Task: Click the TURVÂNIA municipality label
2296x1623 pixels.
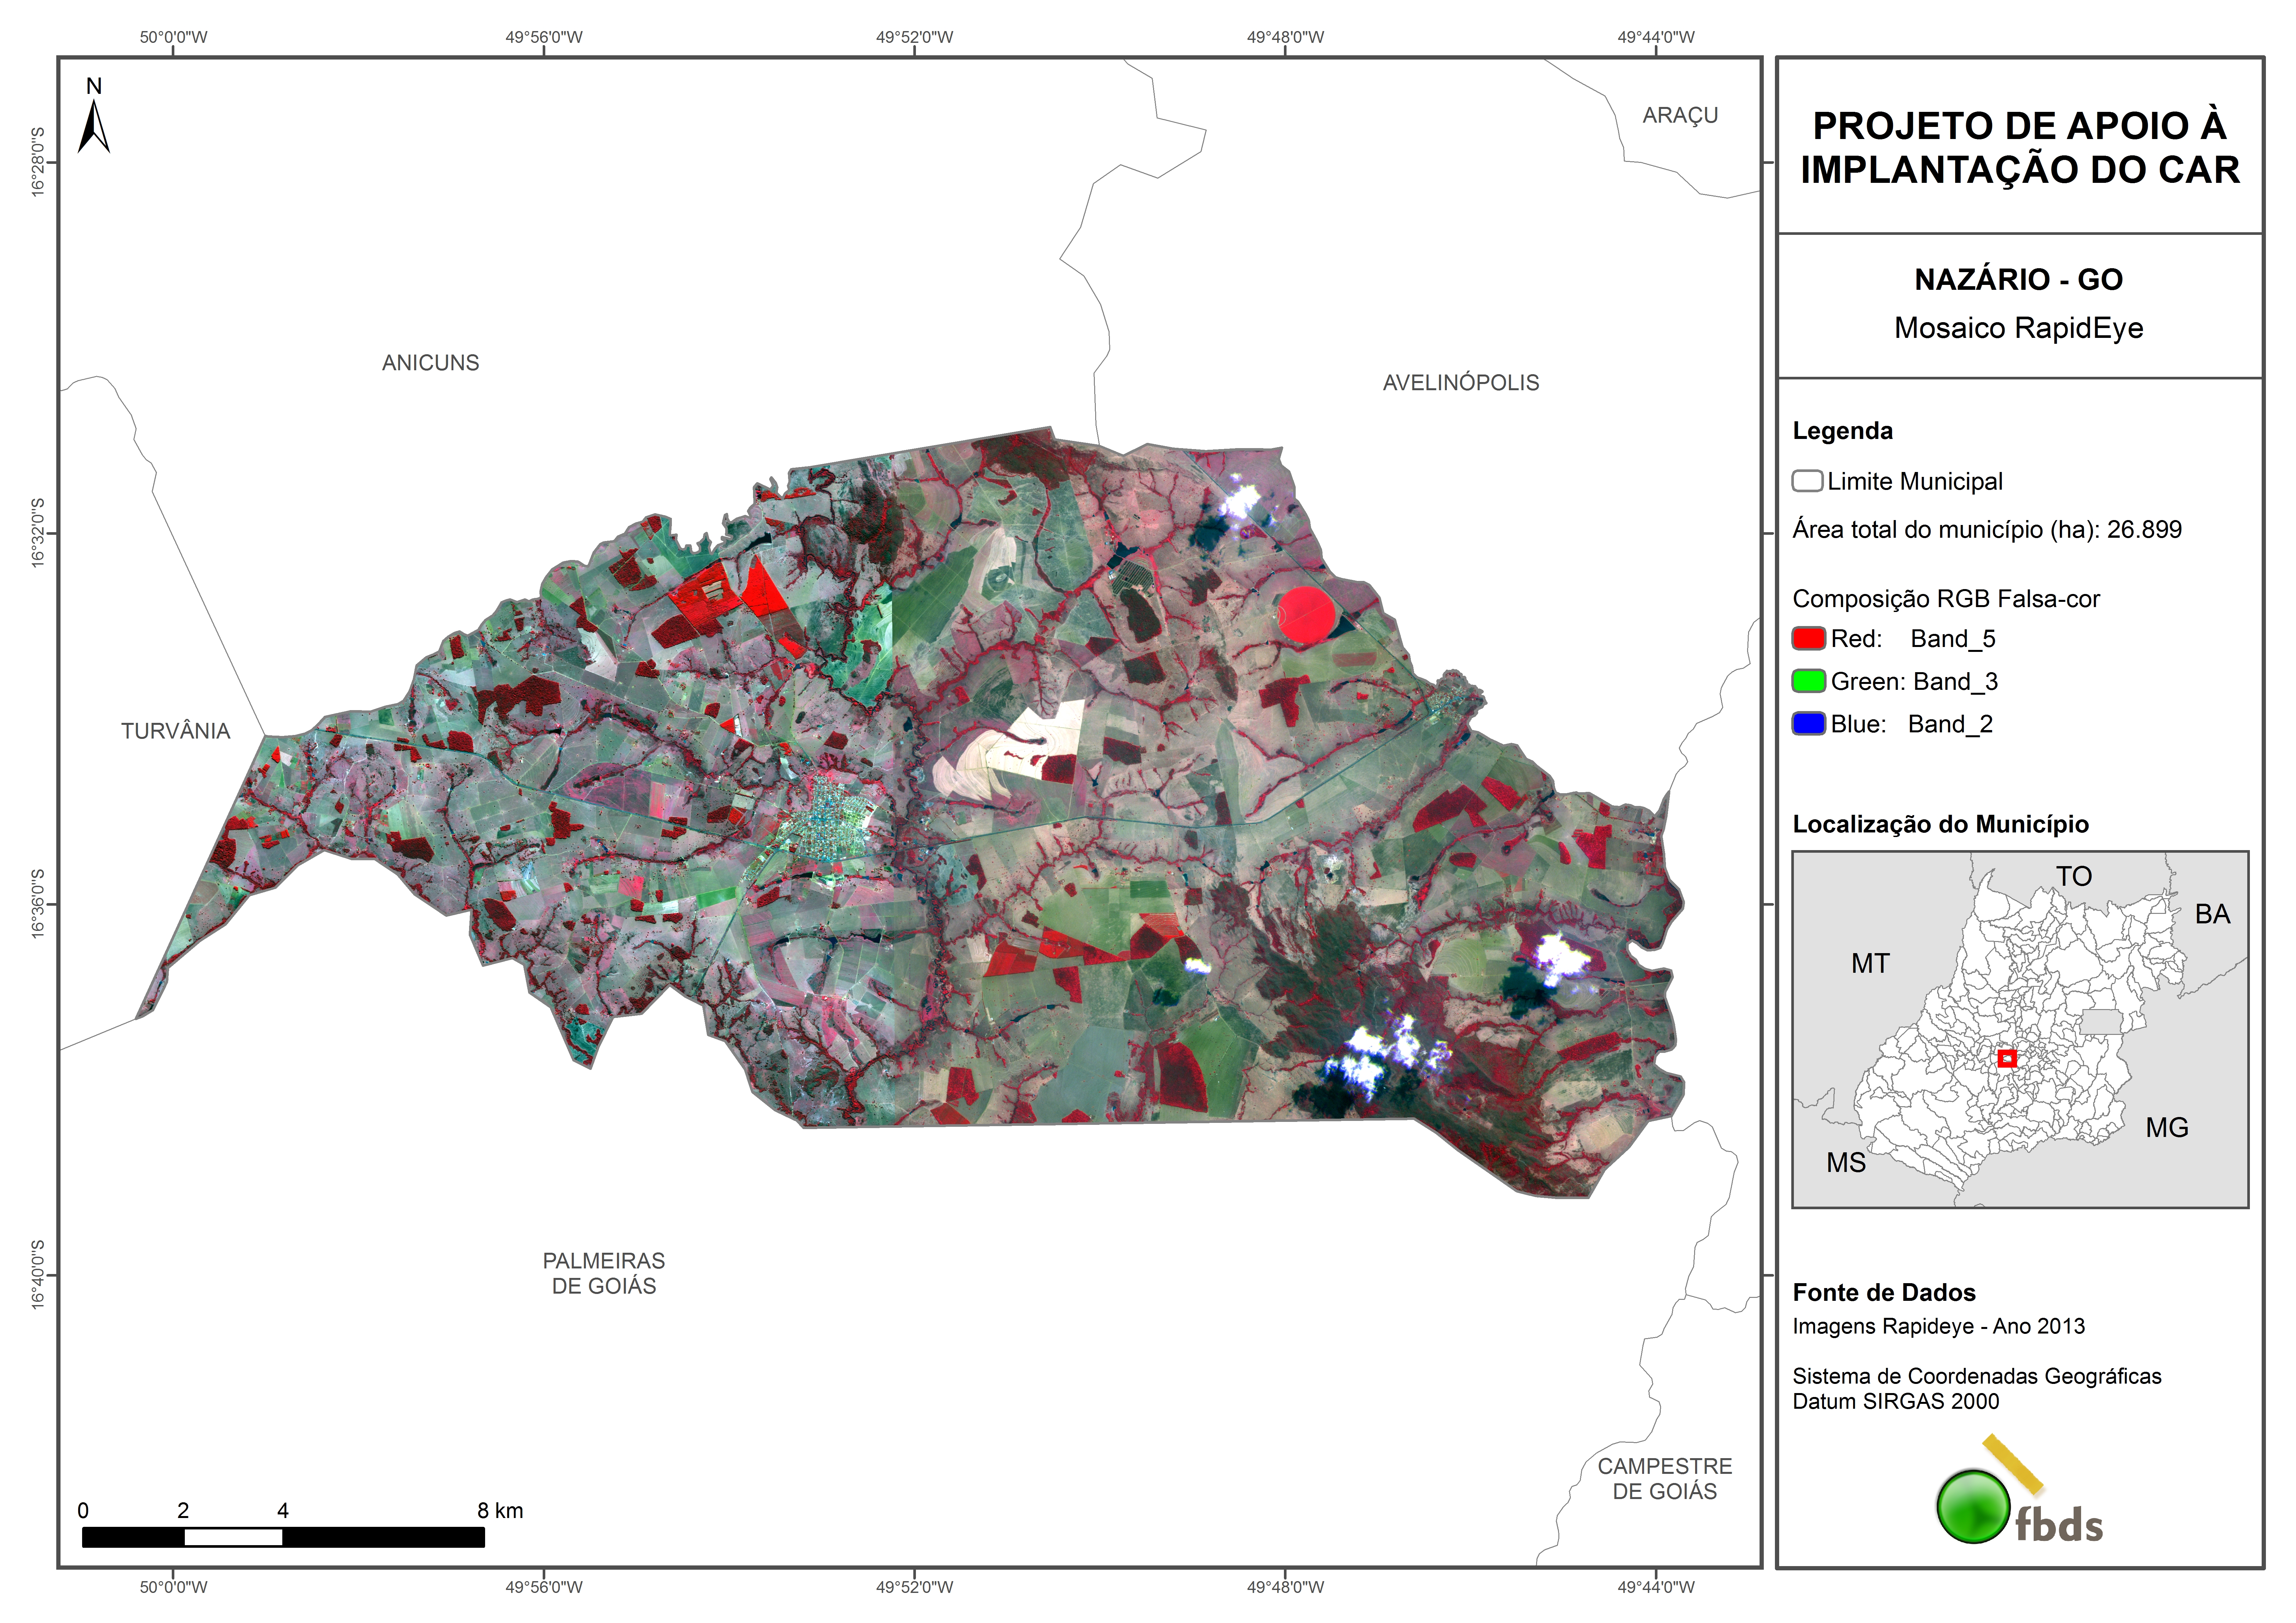Action: pos(176,731)
